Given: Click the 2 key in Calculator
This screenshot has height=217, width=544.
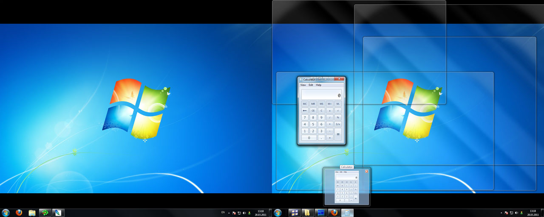Looking at the screenshot, I should point(313,131).
